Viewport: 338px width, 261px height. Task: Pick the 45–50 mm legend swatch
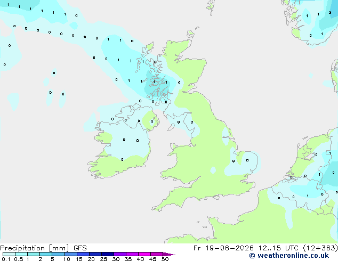(157, 254)
